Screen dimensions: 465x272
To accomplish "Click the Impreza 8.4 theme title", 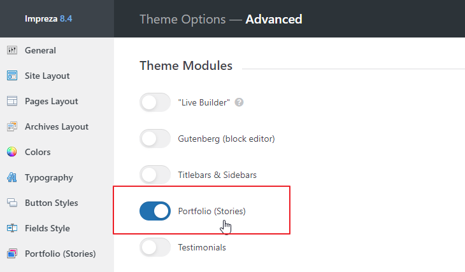I will pyautogui.click(x=50, y=19).
